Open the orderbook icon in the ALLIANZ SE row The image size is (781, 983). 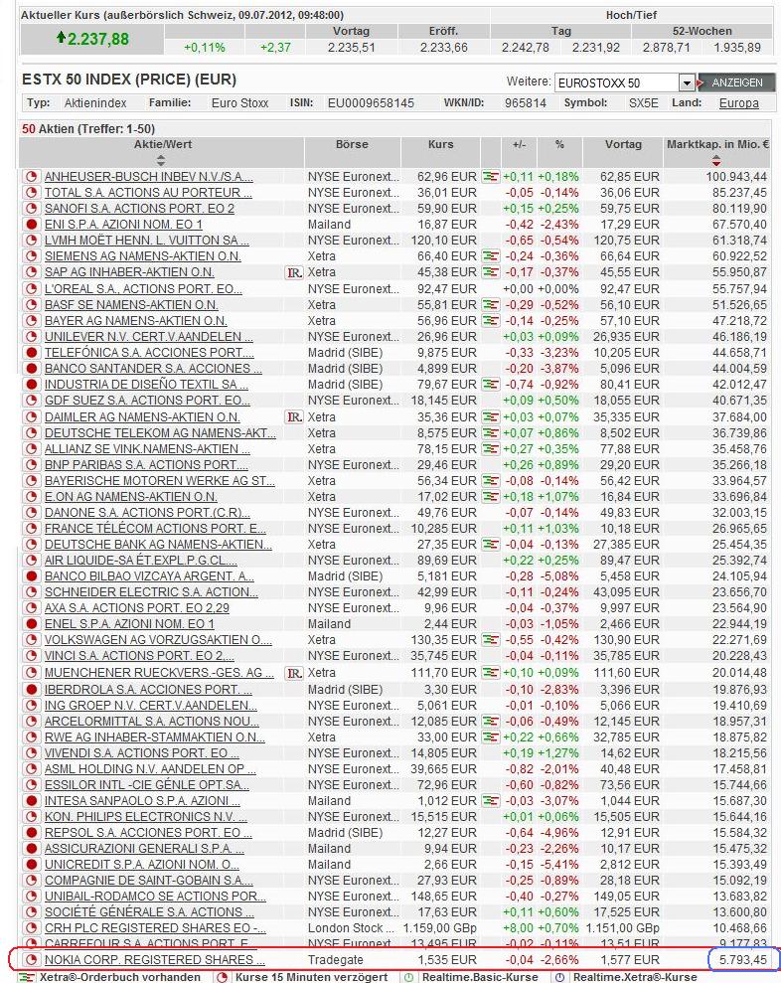pos(490,449)
